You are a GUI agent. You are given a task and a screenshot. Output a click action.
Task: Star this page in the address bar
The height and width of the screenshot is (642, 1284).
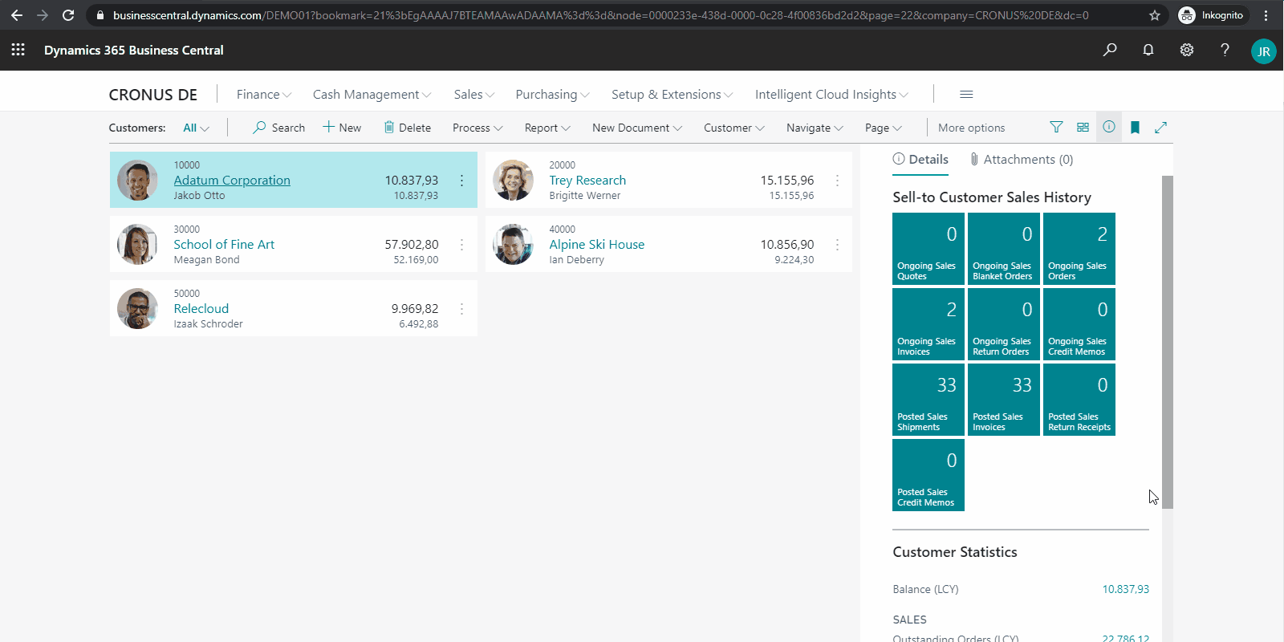click(1154, 15)
